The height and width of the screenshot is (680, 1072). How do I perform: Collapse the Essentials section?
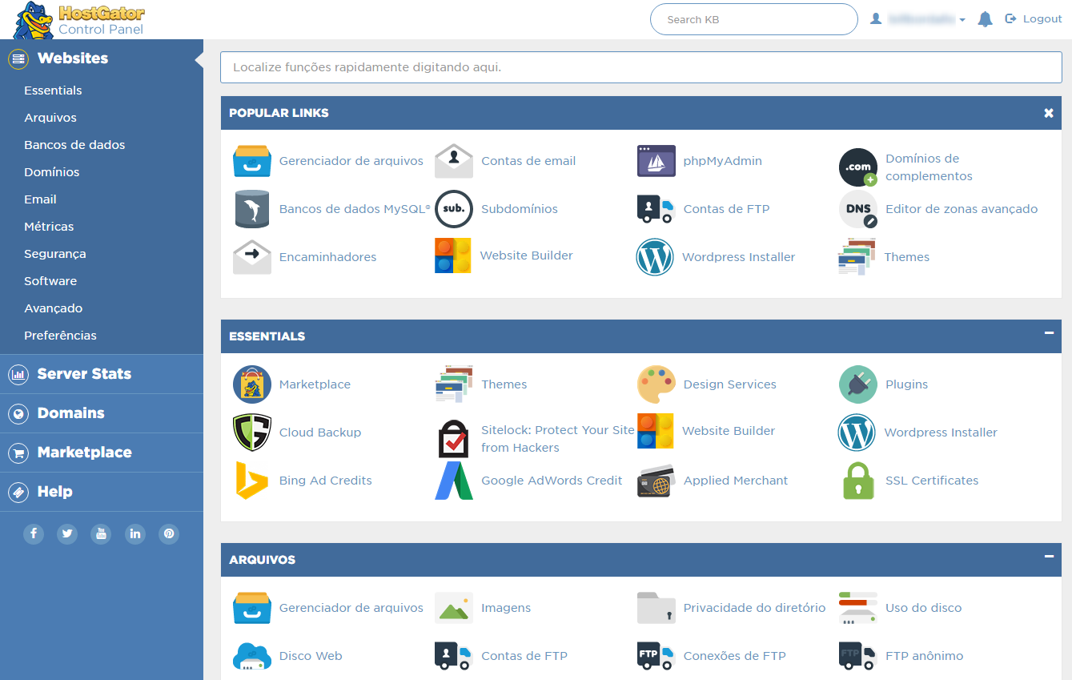pos(1049,333)
